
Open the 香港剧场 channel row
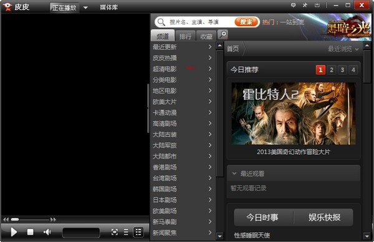[x=183, y=167]
